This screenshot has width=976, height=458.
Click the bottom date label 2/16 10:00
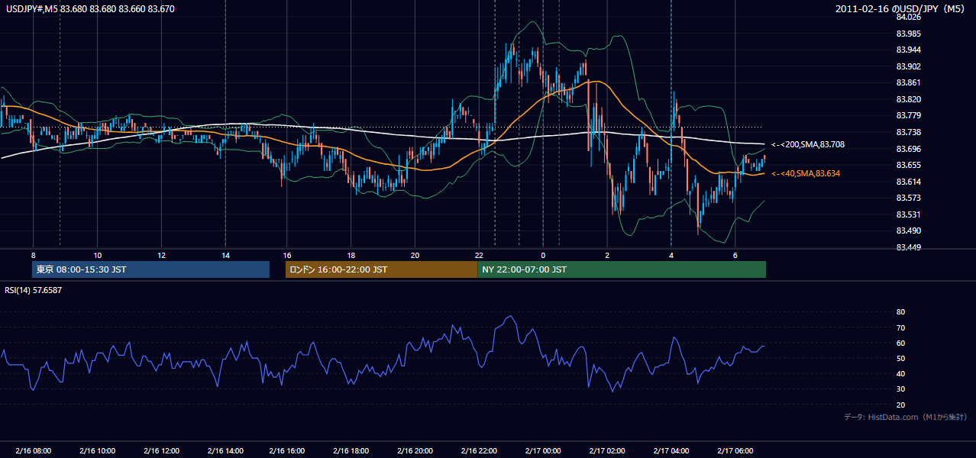[x=97, y=451]
